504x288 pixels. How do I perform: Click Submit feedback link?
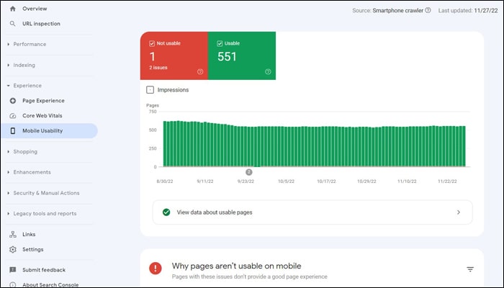pos(44,270)
